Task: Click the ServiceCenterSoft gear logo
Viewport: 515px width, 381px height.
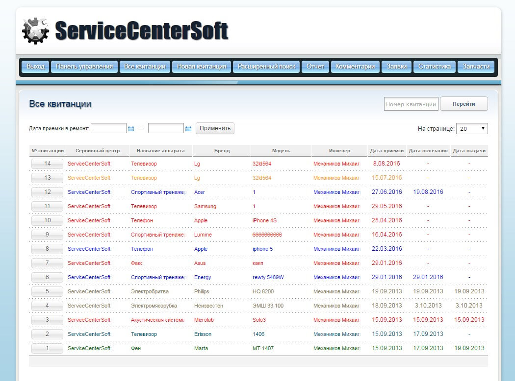Action: 35,31
